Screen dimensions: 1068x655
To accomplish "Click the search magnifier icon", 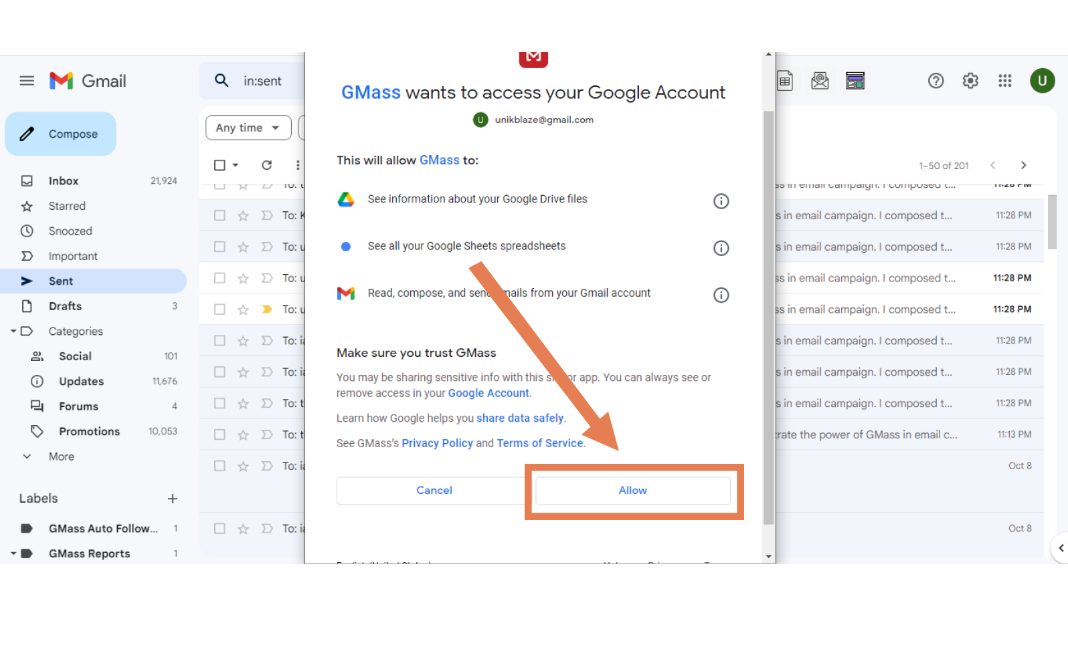I will click(221, 81).
